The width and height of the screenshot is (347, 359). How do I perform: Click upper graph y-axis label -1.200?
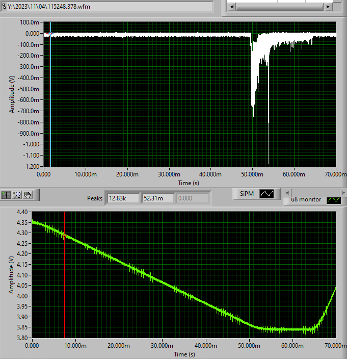coord(31,166)
